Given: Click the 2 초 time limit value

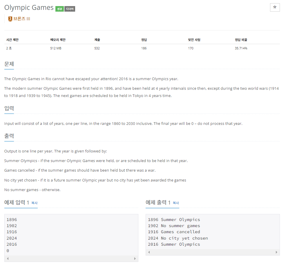Looking at the screenshot, I should pyautogui.click(x=9, y=48).
